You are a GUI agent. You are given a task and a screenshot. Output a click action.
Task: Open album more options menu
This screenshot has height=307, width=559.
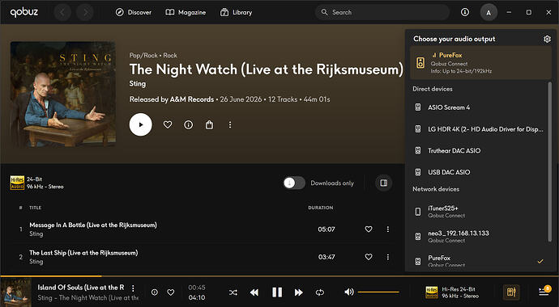tap(230, 124)
